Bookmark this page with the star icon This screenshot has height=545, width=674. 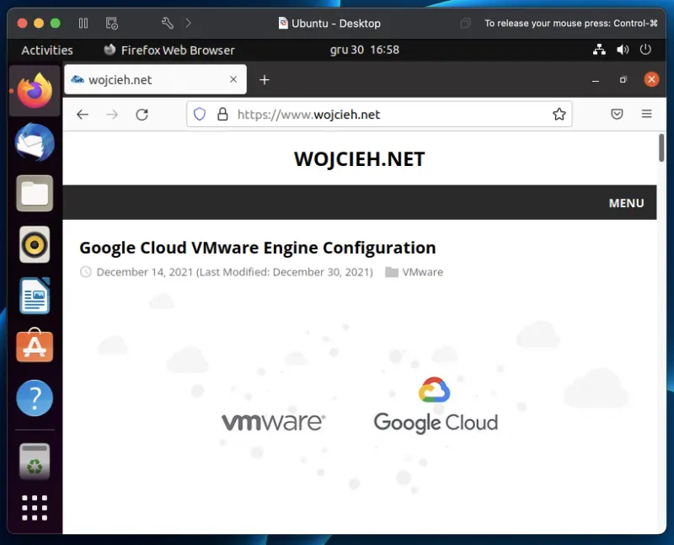click(559, 114)
